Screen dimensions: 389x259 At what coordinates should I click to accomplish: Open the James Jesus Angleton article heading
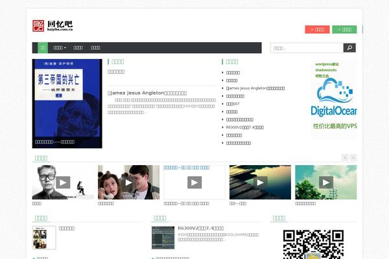[x=147, y=93]
